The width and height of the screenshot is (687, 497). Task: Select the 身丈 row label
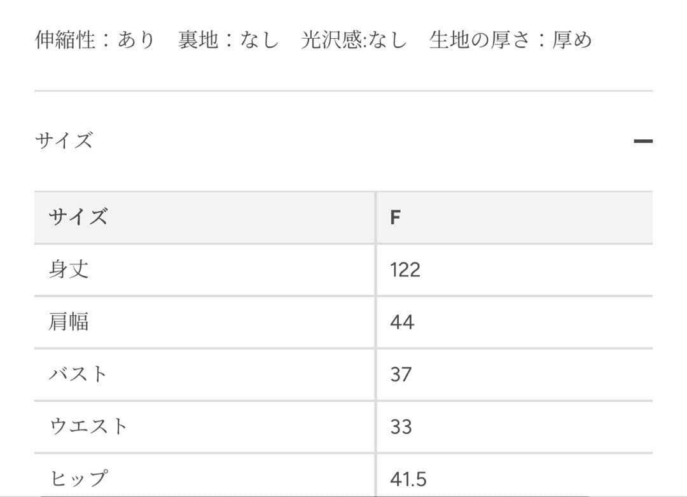click(69, 269)
